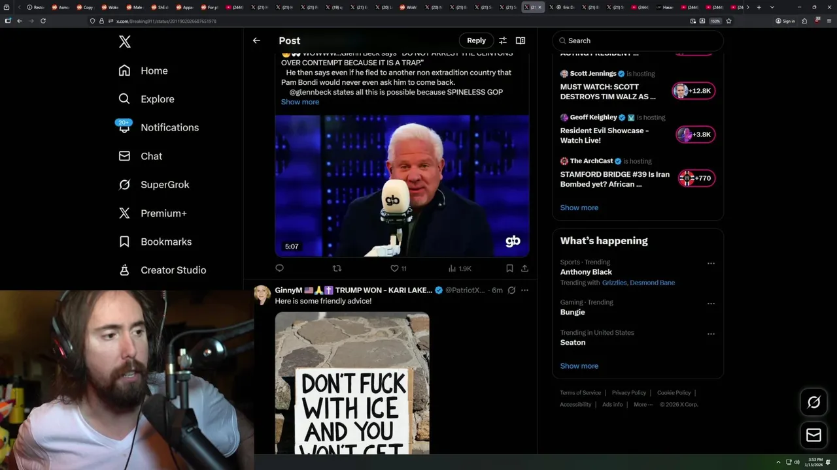837x470 pixels.
Task: Share the Glenn Beck video post
Action: 524,268
